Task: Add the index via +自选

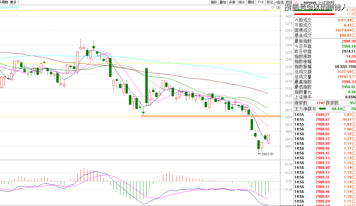Action: coord(279,2)
